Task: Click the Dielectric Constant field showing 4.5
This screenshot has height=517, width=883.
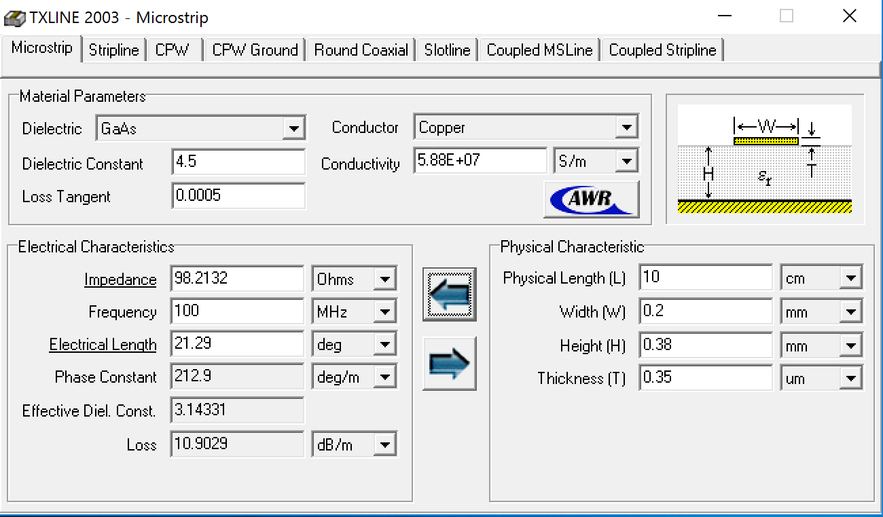Action: (x=238, y=163)
